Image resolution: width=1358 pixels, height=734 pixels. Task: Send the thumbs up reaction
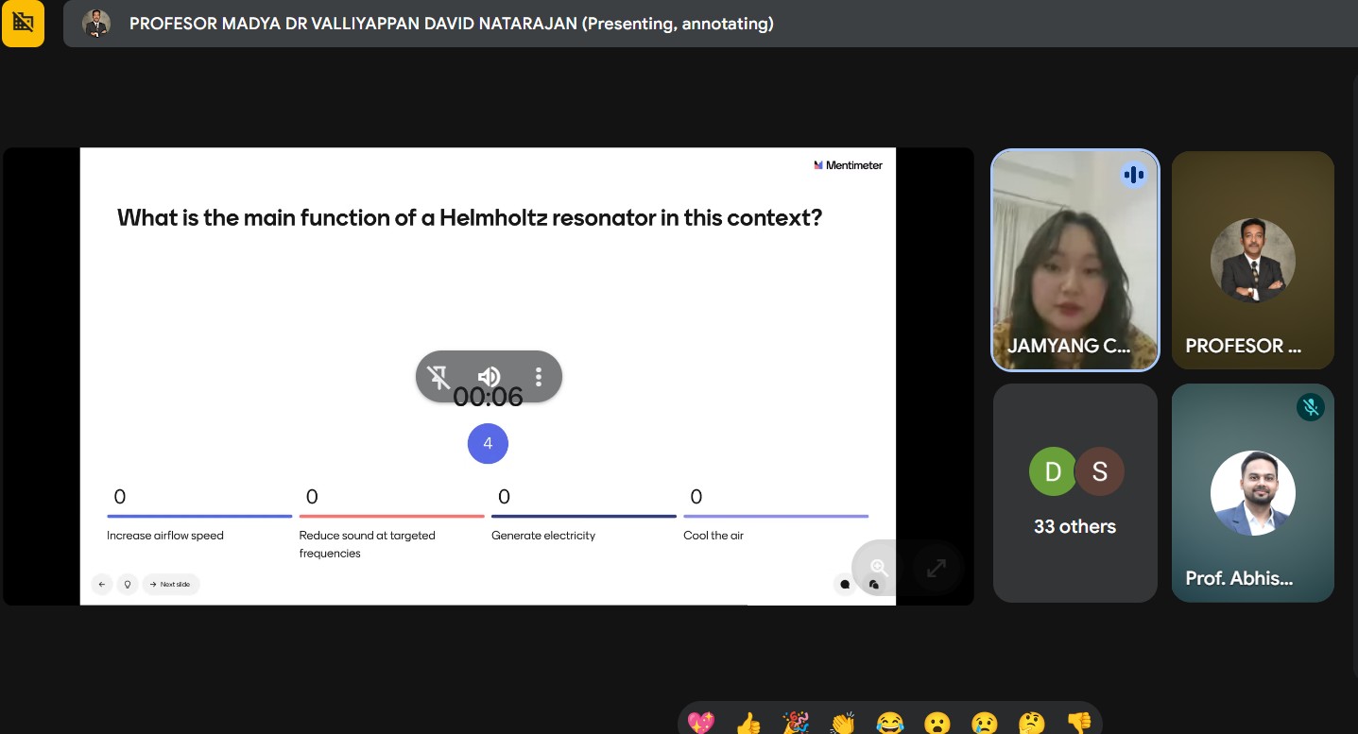point(748,723)
